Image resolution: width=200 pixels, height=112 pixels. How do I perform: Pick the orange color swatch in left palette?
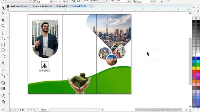tap(194, 81)
